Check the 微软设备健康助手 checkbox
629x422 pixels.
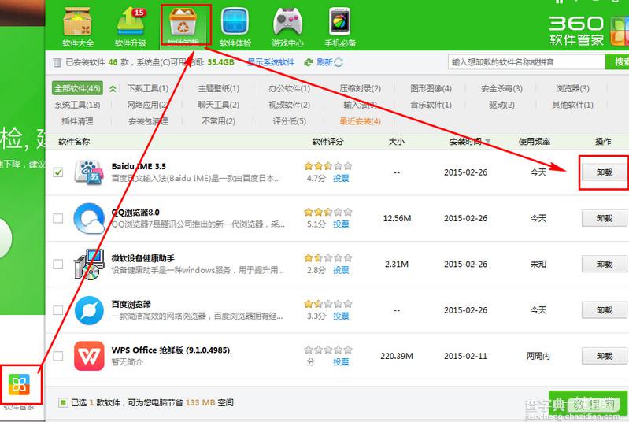pyautogui.click(x=58, y=265)
